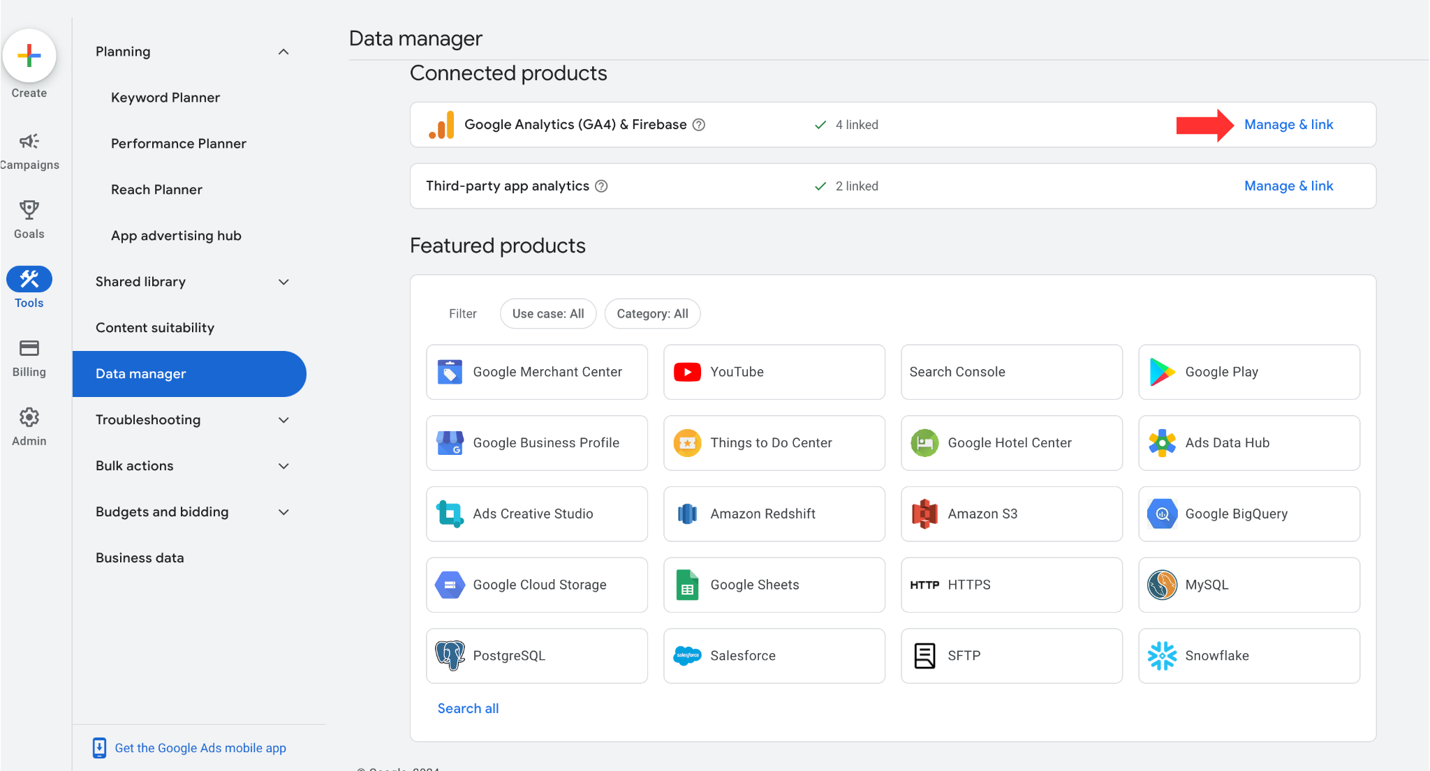Click the Google Business Profile storefront icon

pos(450,443)
